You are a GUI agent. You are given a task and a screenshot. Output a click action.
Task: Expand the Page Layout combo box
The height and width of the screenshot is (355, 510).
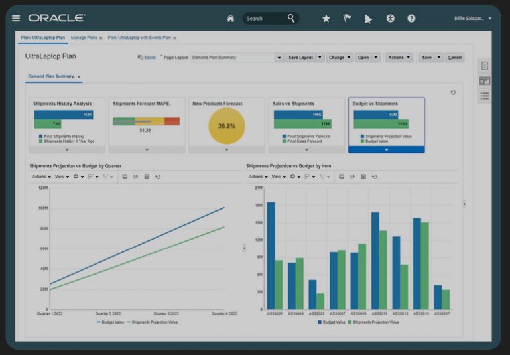(279, 58)
